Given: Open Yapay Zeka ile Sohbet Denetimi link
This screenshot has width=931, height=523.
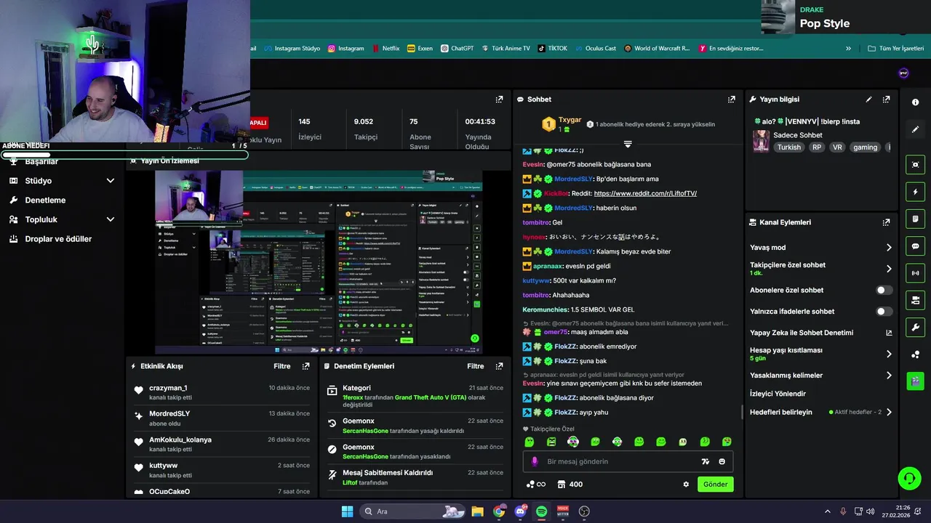Looking at the screenshot, I should click(821, 333).
